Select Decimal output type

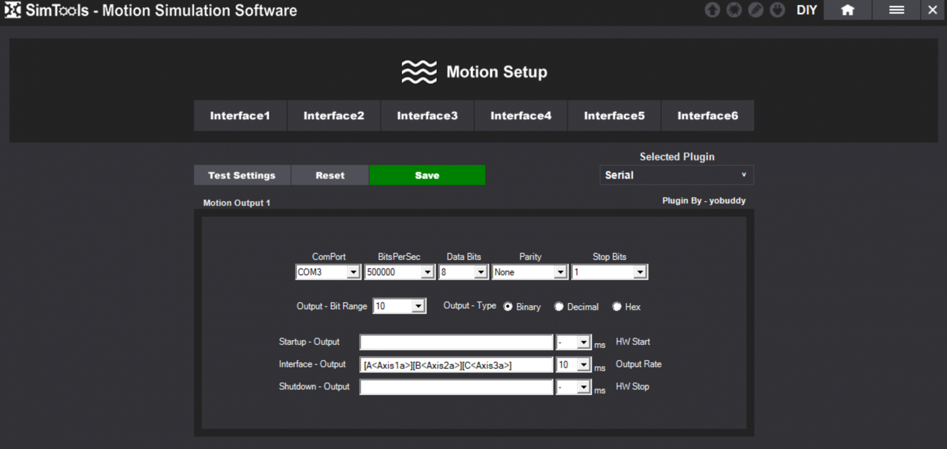click(559, 306)
